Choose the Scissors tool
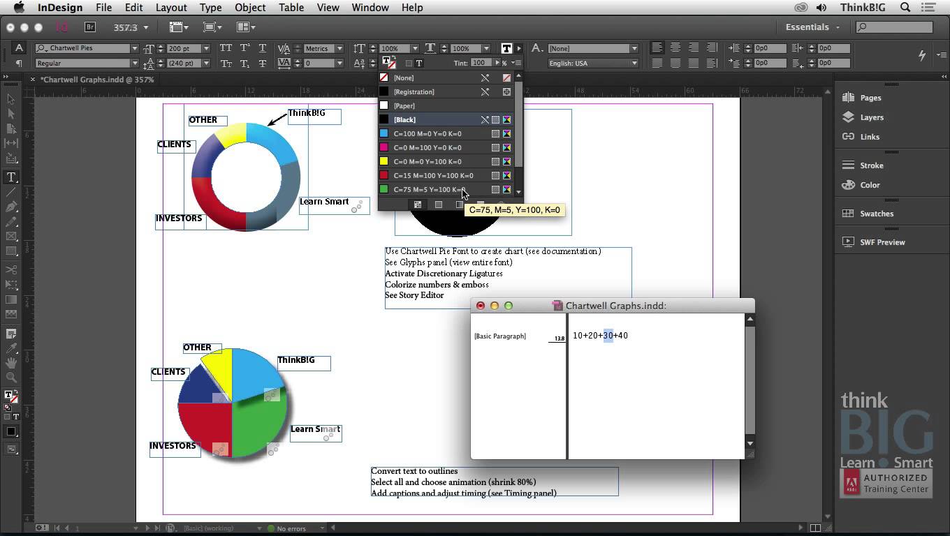This screenshot has width=950, height=536. pos(11,270)
